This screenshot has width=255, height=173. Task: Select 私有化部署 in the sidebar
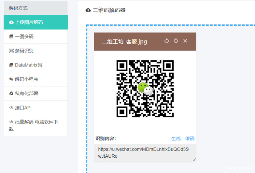[27, 94]
